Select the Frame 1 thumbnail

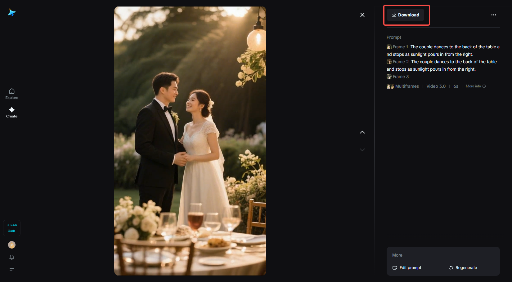pyautogui.click(x=389, y=47)
